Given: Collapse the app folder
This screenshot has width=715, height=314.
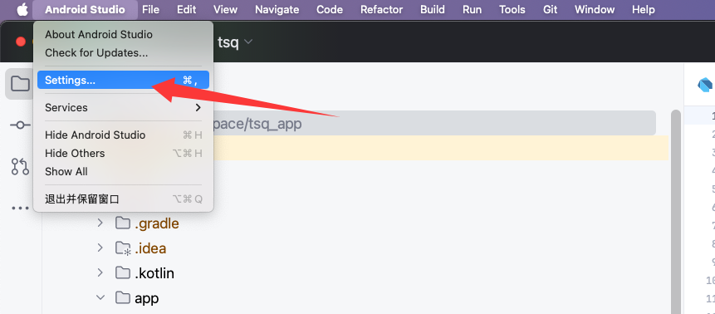Looking at the screenshot, I should click(x=100, y=298).
